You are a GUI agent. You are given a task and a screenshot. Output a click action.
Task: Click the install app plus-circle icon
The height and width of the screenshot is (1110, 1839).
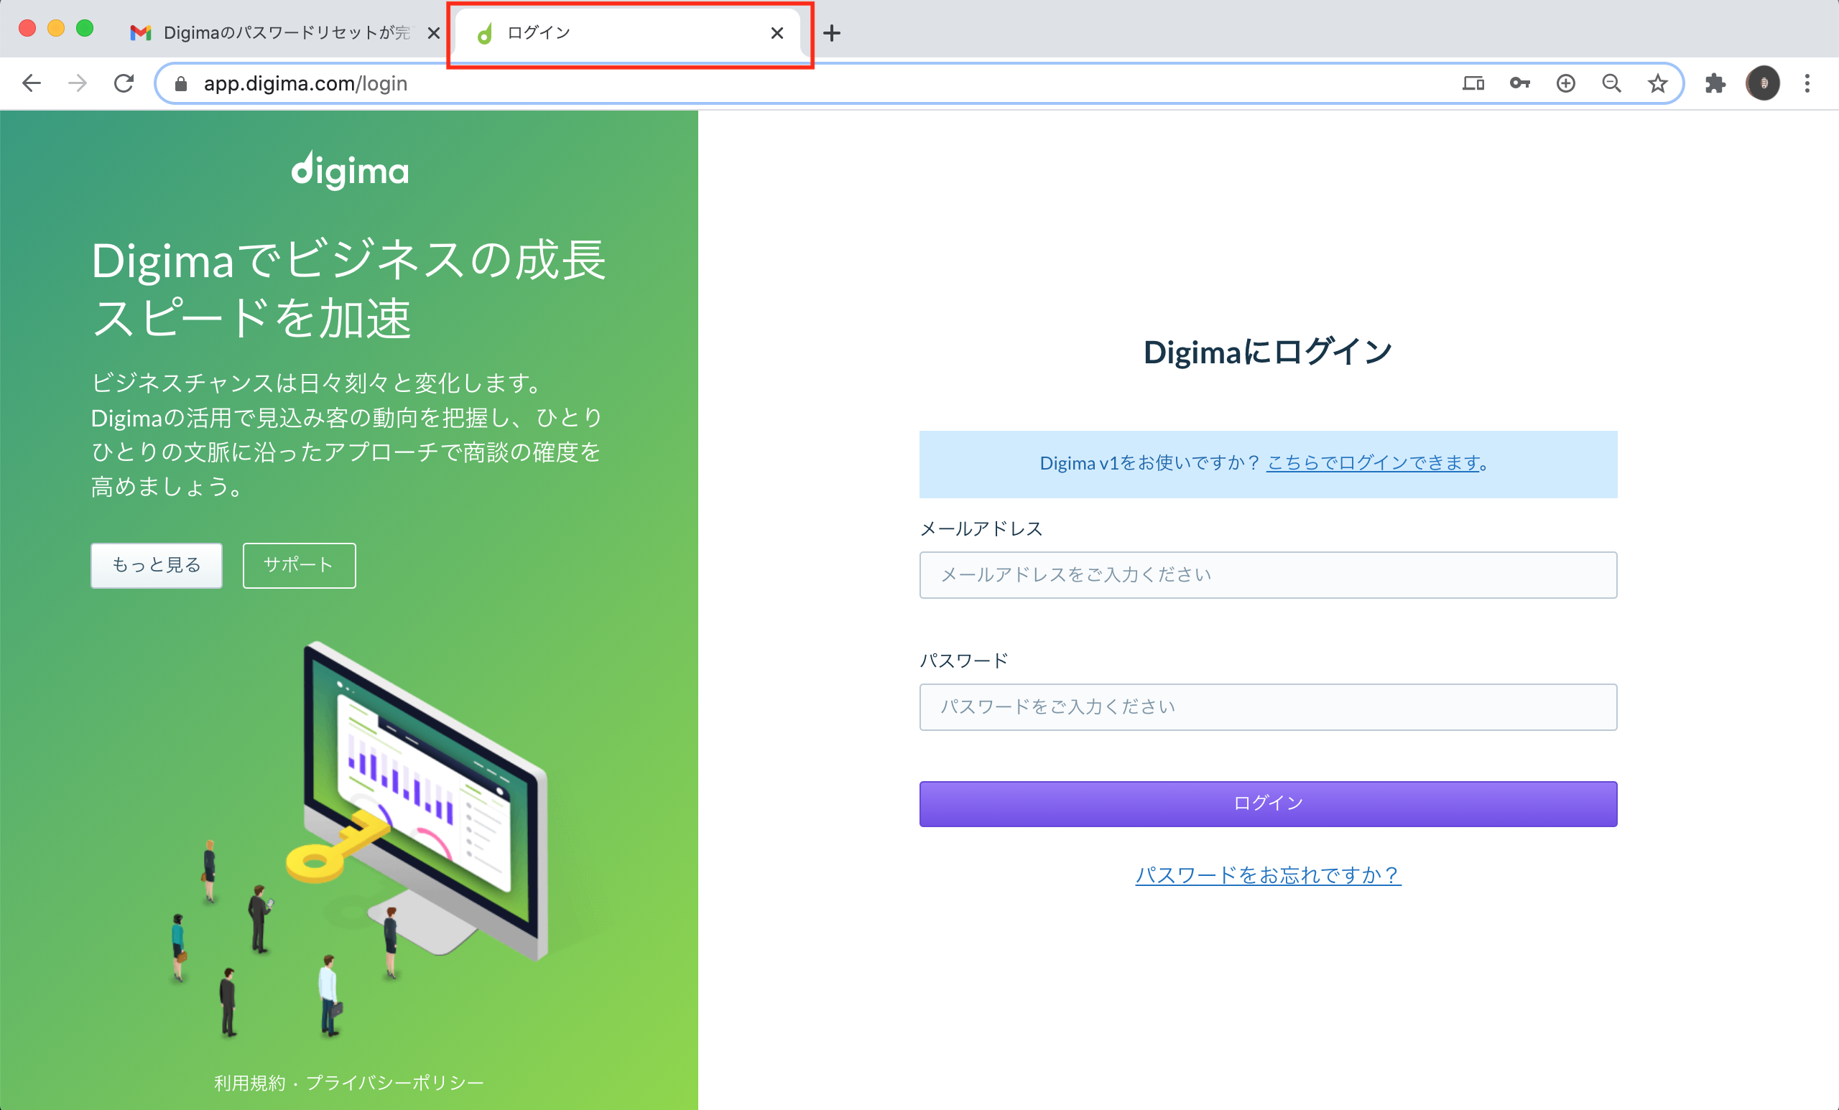(x=1566, y=83)
